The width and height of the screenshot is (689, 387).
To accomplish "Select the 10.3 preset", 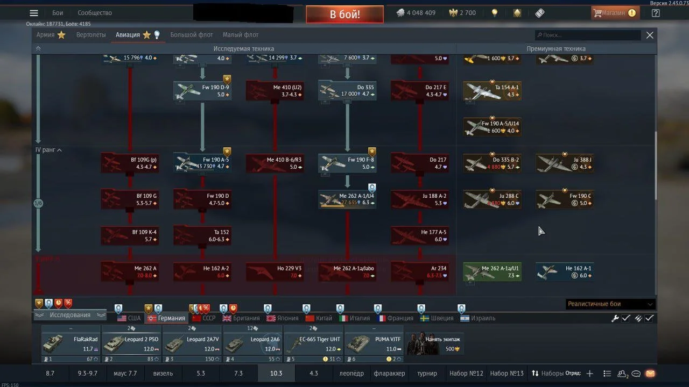I will [276, 374].
